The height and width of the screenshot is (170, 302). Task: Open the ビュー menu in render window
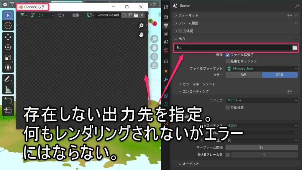pos(63,15)
